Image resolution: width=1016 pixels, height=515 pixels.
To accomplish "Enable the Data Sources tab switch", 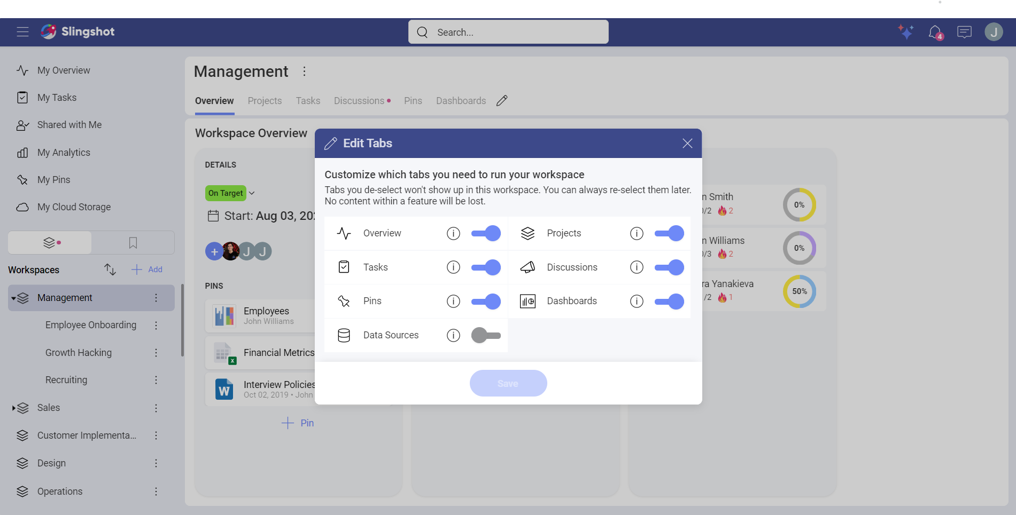I will 486,335.
